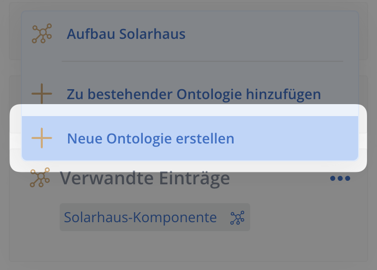377x270 pixels.
Task: Click the orange plus icon of Neue Ontologie erstellen
Action: point(42,138)
